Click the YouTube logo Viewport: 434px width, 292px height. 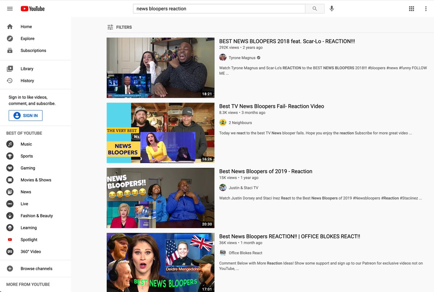click(33, 9)
